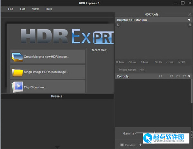Screen dimensions: 193x149
Task: Click the yellow folder Open Image icon
Action: click(17, 72)
